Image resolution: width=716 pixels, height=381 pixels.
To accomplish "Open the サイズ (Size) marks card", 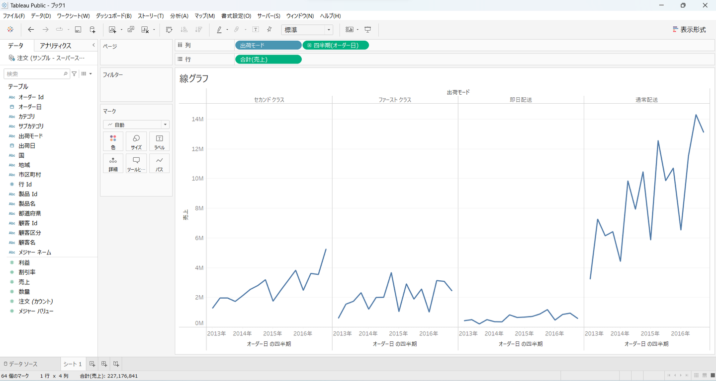I will click(x=136, y=141).
